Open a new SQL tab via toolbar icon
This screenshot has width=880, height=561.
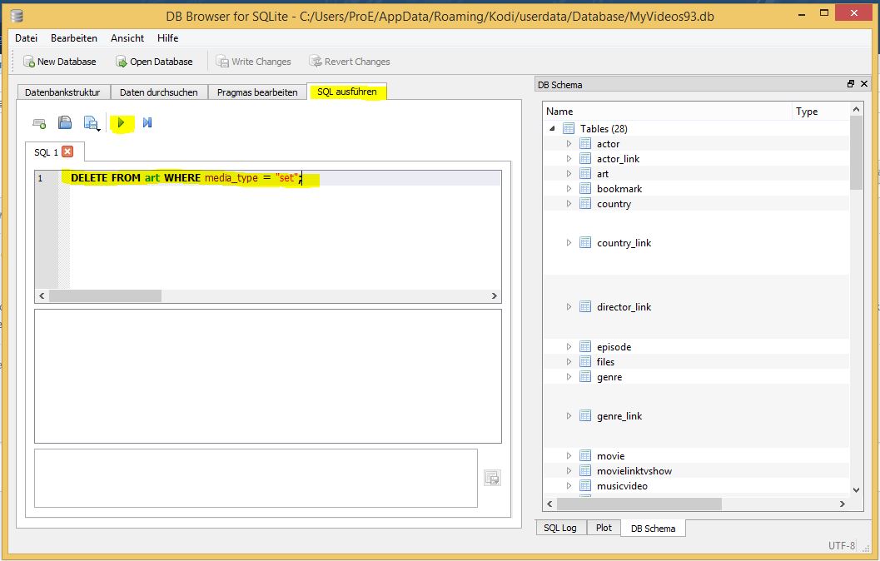point(39,123)
